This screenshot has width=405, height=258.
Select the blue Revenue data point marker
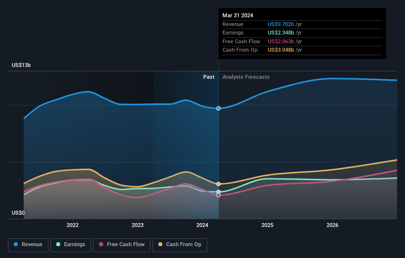point(219,108)
